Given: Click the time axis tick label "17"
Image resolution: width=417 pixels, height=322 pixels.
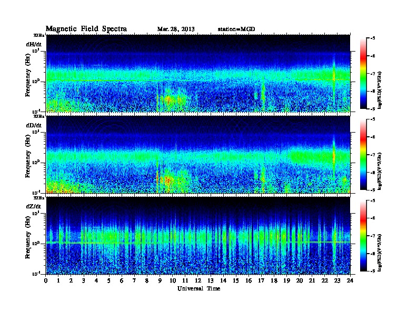Looking at the screenshot, I should [262, 281].
